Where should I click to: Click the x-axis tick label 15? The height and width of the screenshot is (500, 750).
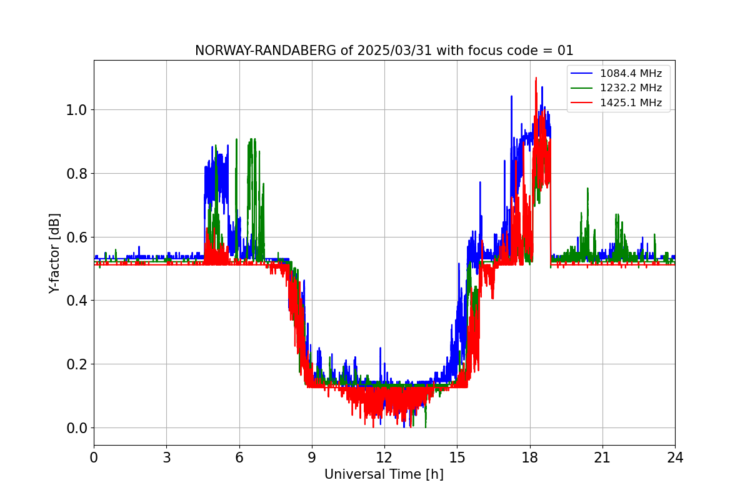pos(457,457)
